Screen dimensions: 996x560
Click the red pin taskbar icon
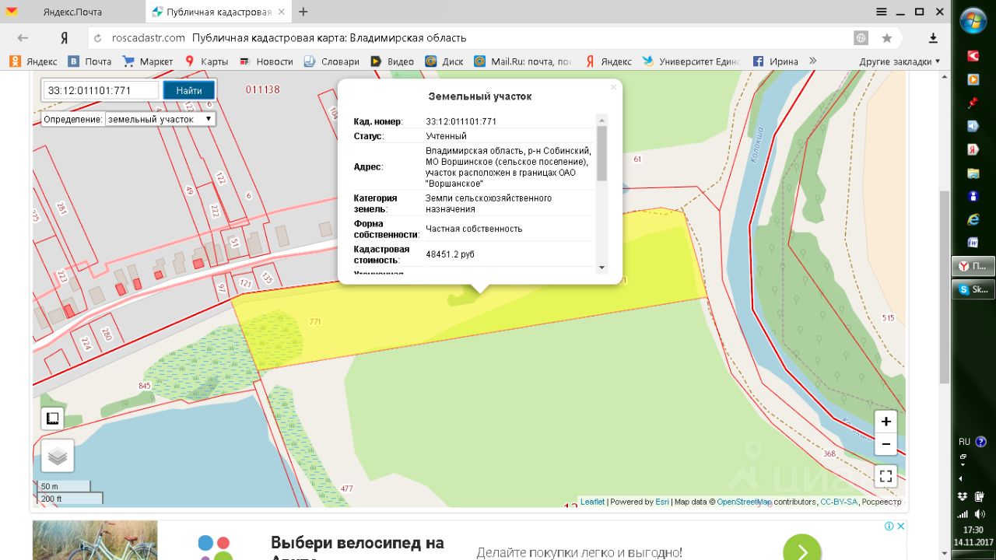973,103
